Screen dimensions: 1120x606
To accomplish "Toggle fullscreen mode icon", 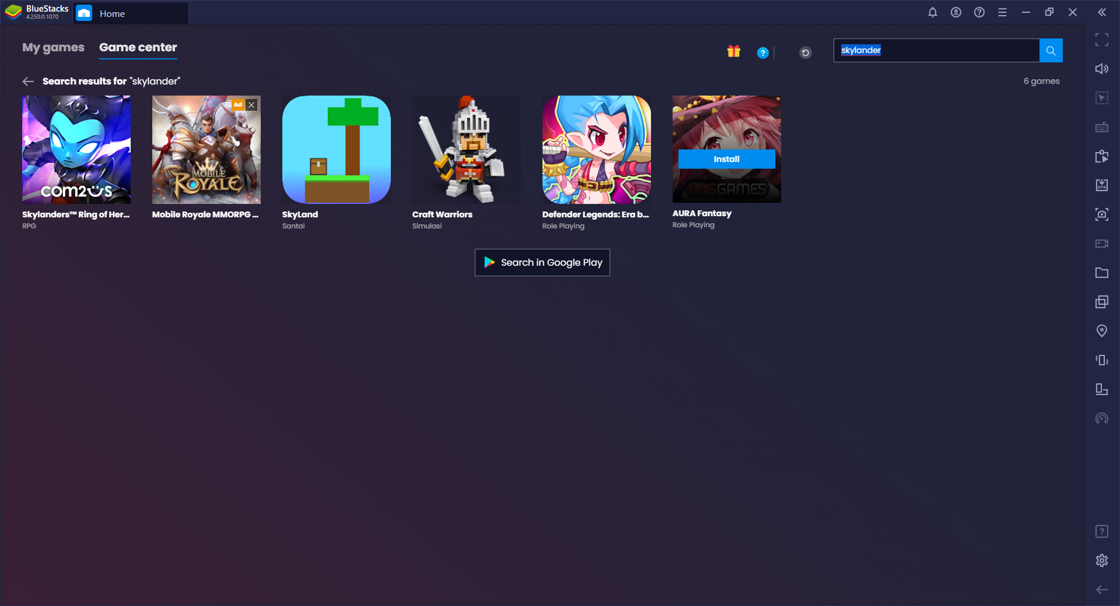I will click(1102, 40).
